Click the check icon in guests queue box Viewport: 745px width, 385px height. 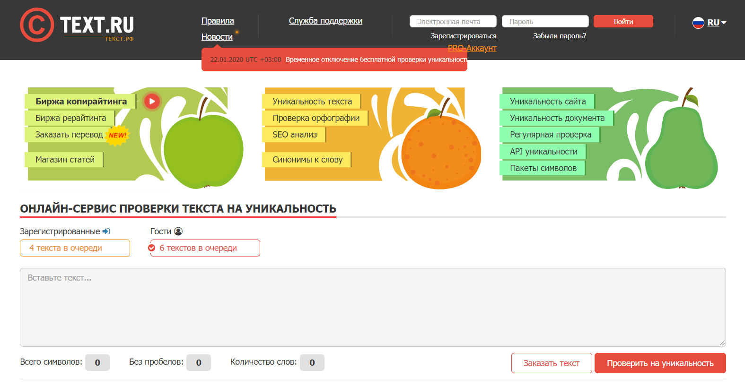[152, 248]
